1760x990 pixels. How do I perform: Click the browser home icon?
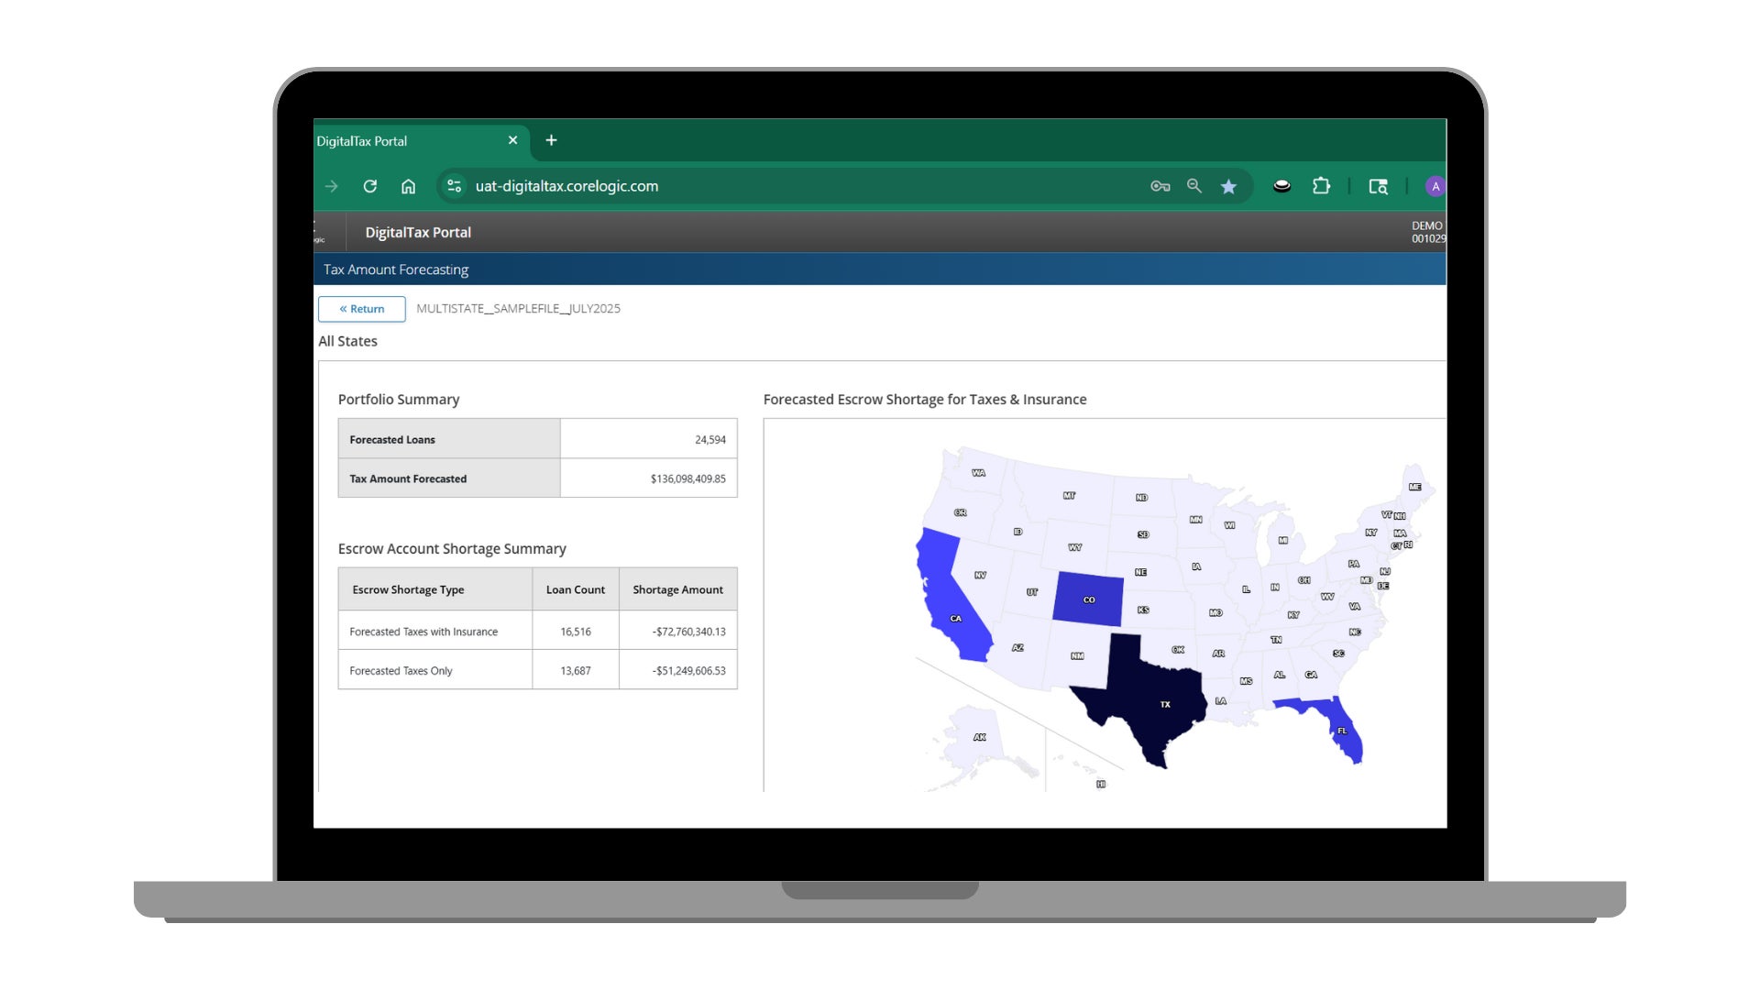tap(408, 186)
